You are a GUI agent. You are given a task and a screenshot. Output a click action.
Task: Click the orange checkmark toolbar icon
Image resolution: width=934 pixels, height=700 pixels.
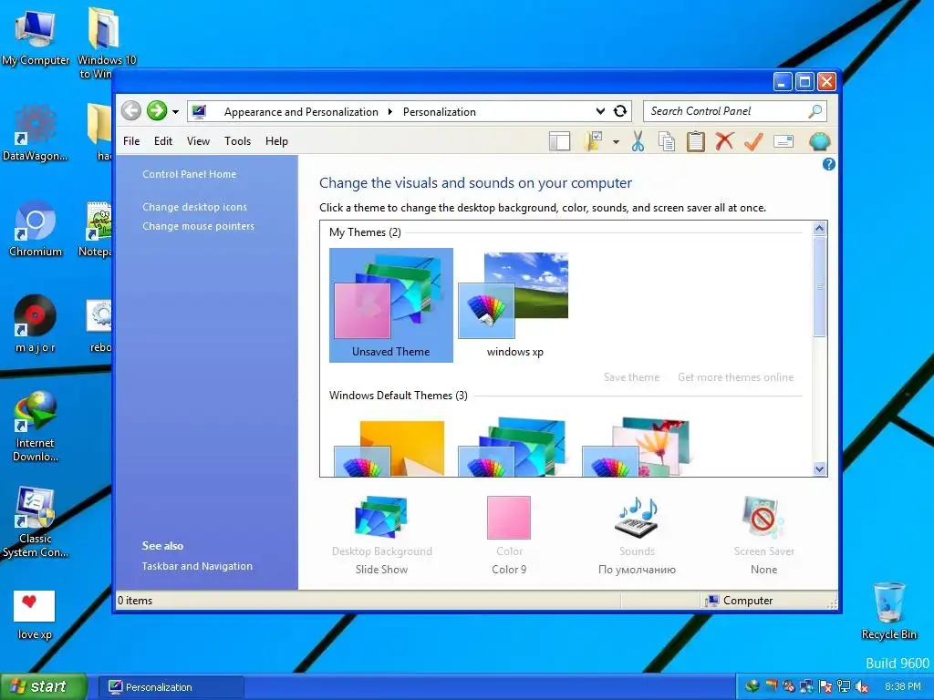point(753,141)
